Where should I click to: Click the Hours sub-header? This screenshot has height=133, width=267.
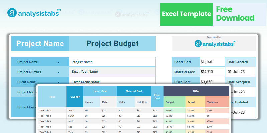[x=92, y=102]
